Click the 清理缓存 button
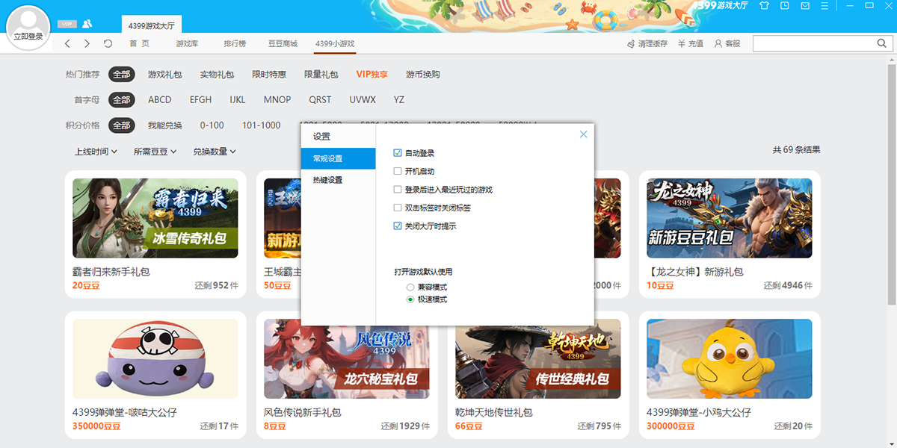 [647, 44]
